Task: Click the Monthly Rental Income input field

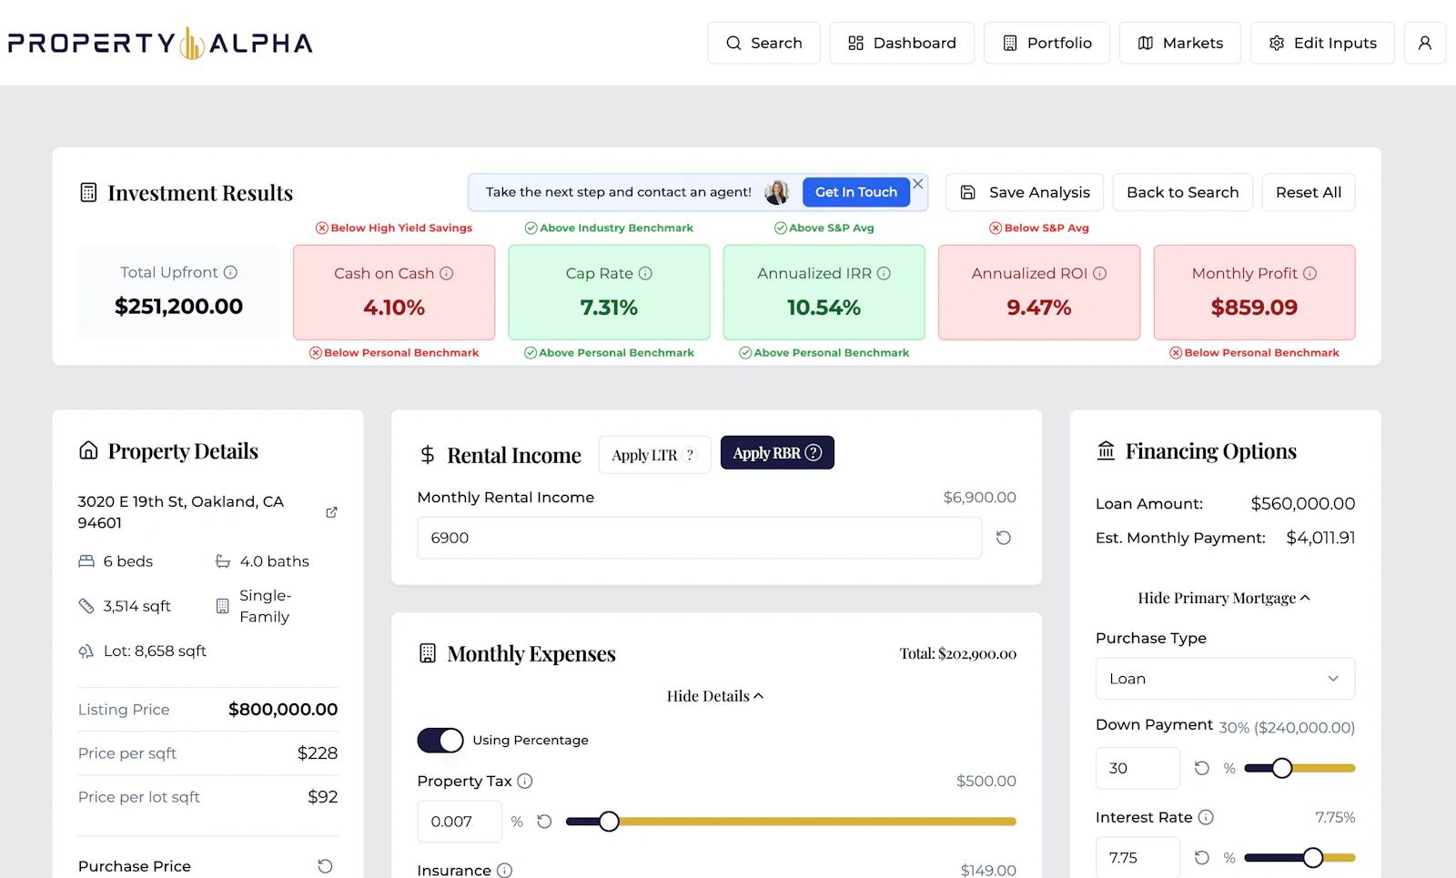Action: coord(699,538)
